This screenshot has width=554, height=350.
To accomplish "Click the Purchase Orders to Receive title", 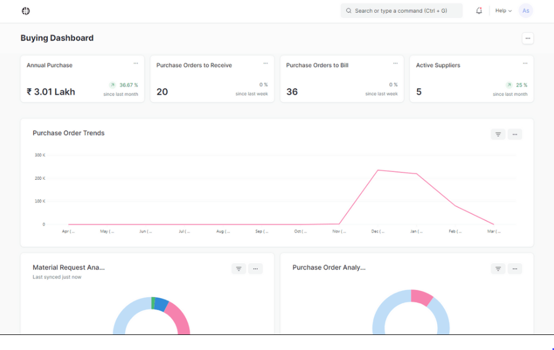I will (194, 66).
